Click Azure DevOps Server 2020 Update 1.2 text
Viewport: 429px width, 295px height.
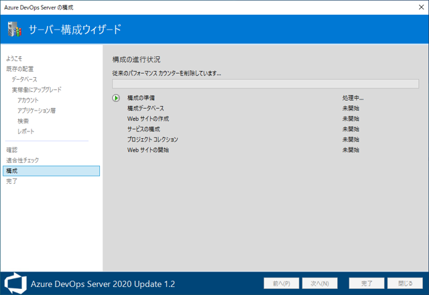[x=103, y=284]
